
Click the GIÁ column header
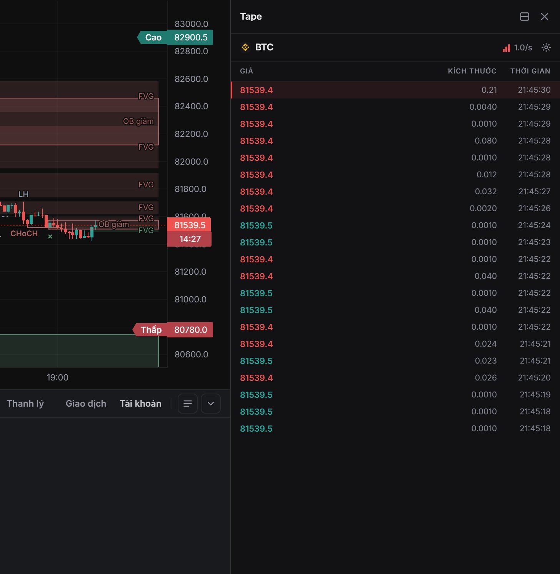[x=247, y=71]
